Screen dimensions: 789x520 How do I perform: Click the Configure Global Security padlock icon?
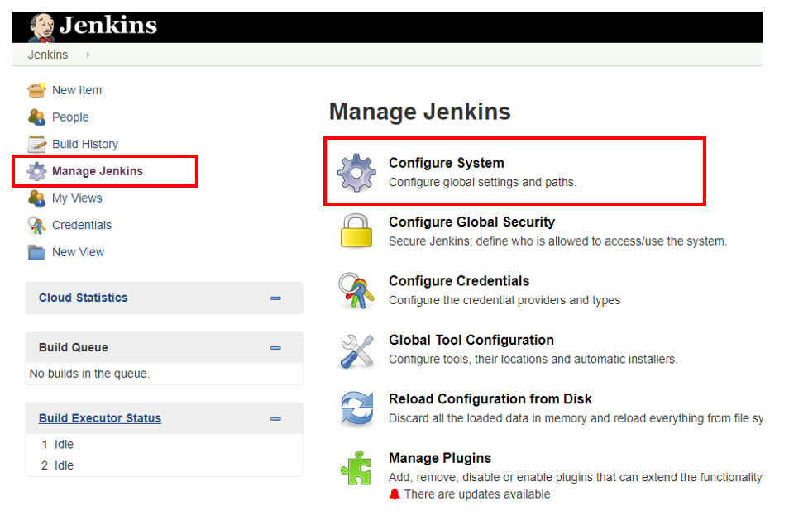[356, 231]
